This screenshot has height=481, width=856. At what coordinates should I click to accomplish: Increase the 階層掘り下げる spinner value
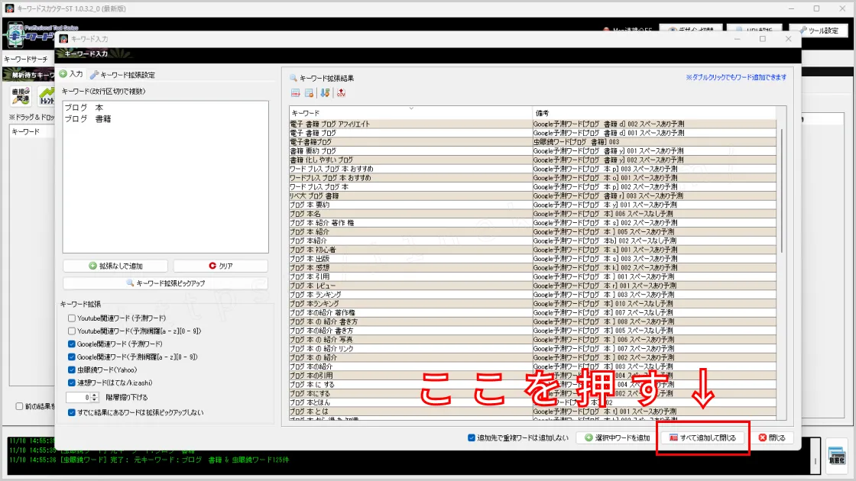(96, 394)
